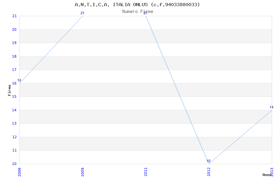Click y-axis tick label 20

[14, 29]
